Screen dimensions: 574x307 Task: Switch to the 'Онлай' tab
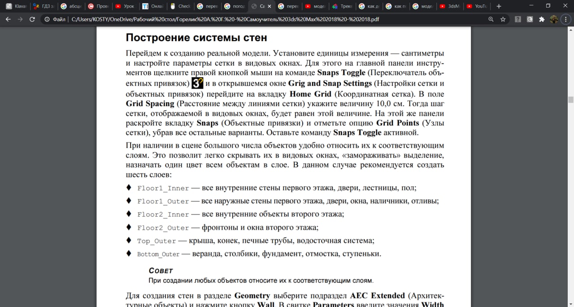[x=152, y=6]
